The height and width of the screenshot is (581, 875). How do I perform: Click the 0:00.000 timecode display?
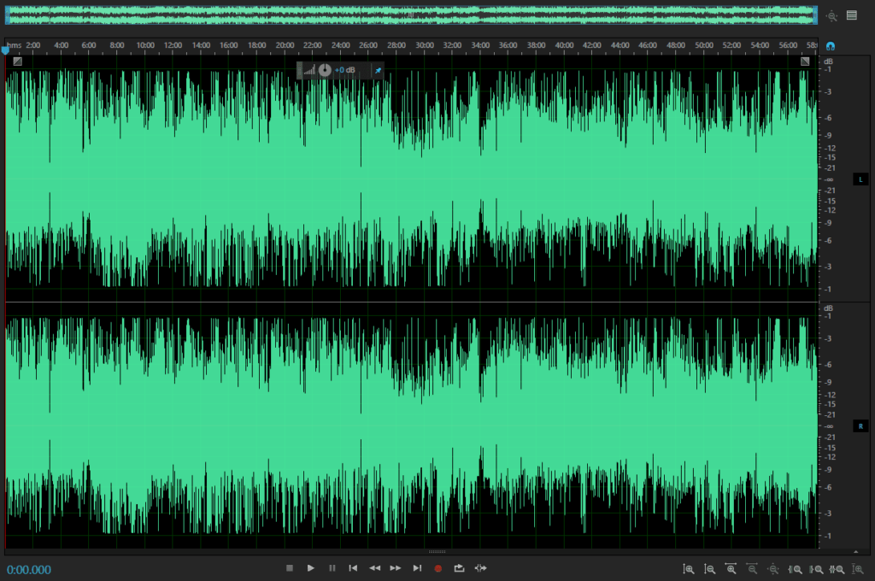pyautogui.click(x=29, y=570)
